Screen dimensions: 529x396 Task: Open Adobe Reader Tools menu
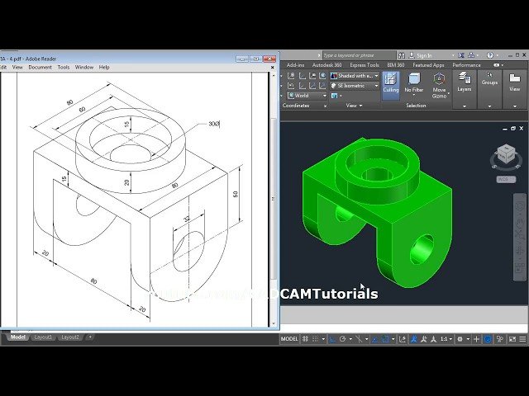[x=64, y=68]
